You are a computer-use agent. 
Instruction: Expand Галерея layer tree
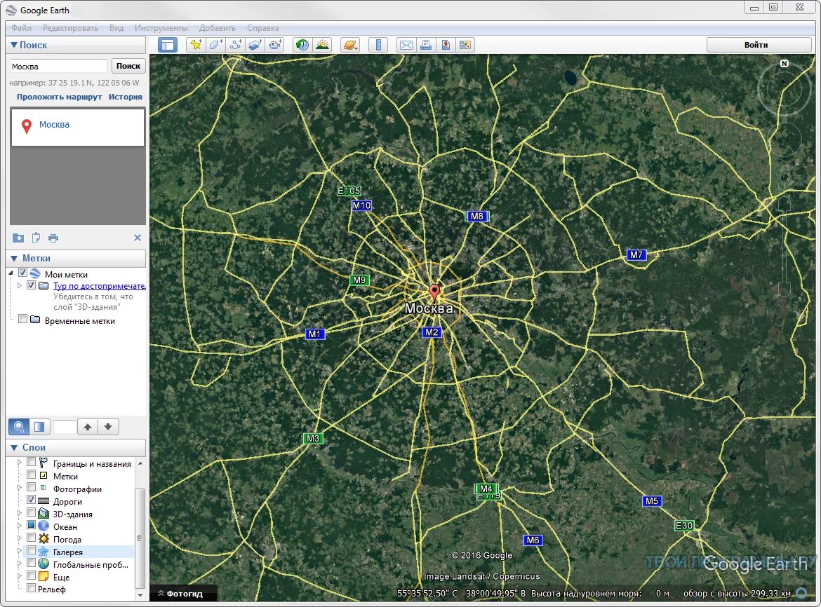click(x=20, y=550)
